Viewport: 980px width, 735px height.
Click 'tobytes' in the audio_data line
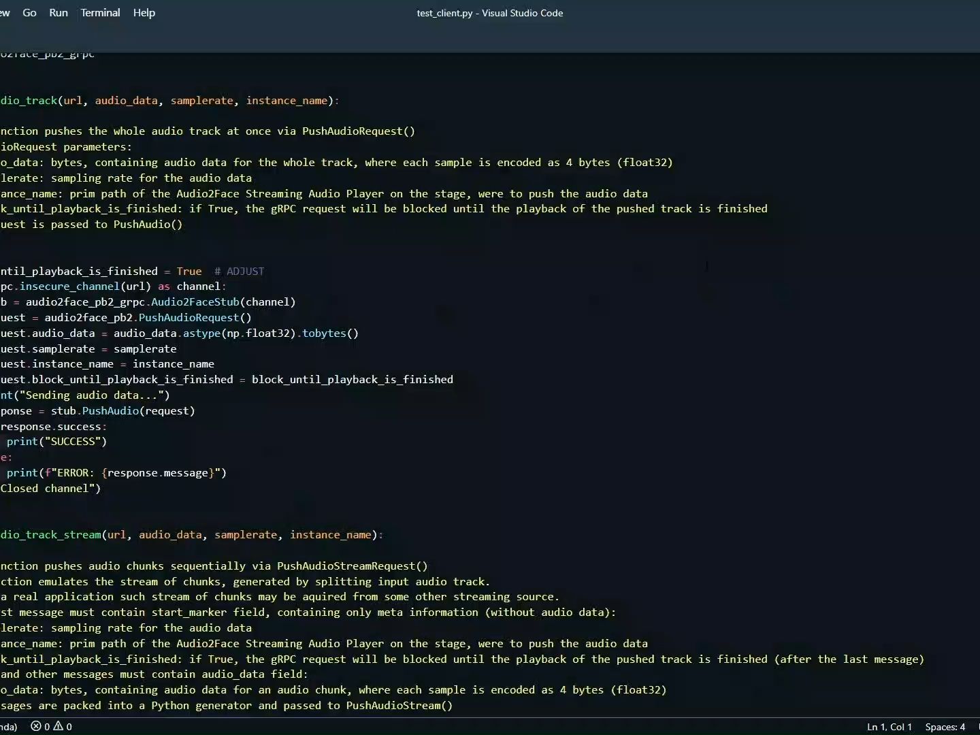[324, 333]
